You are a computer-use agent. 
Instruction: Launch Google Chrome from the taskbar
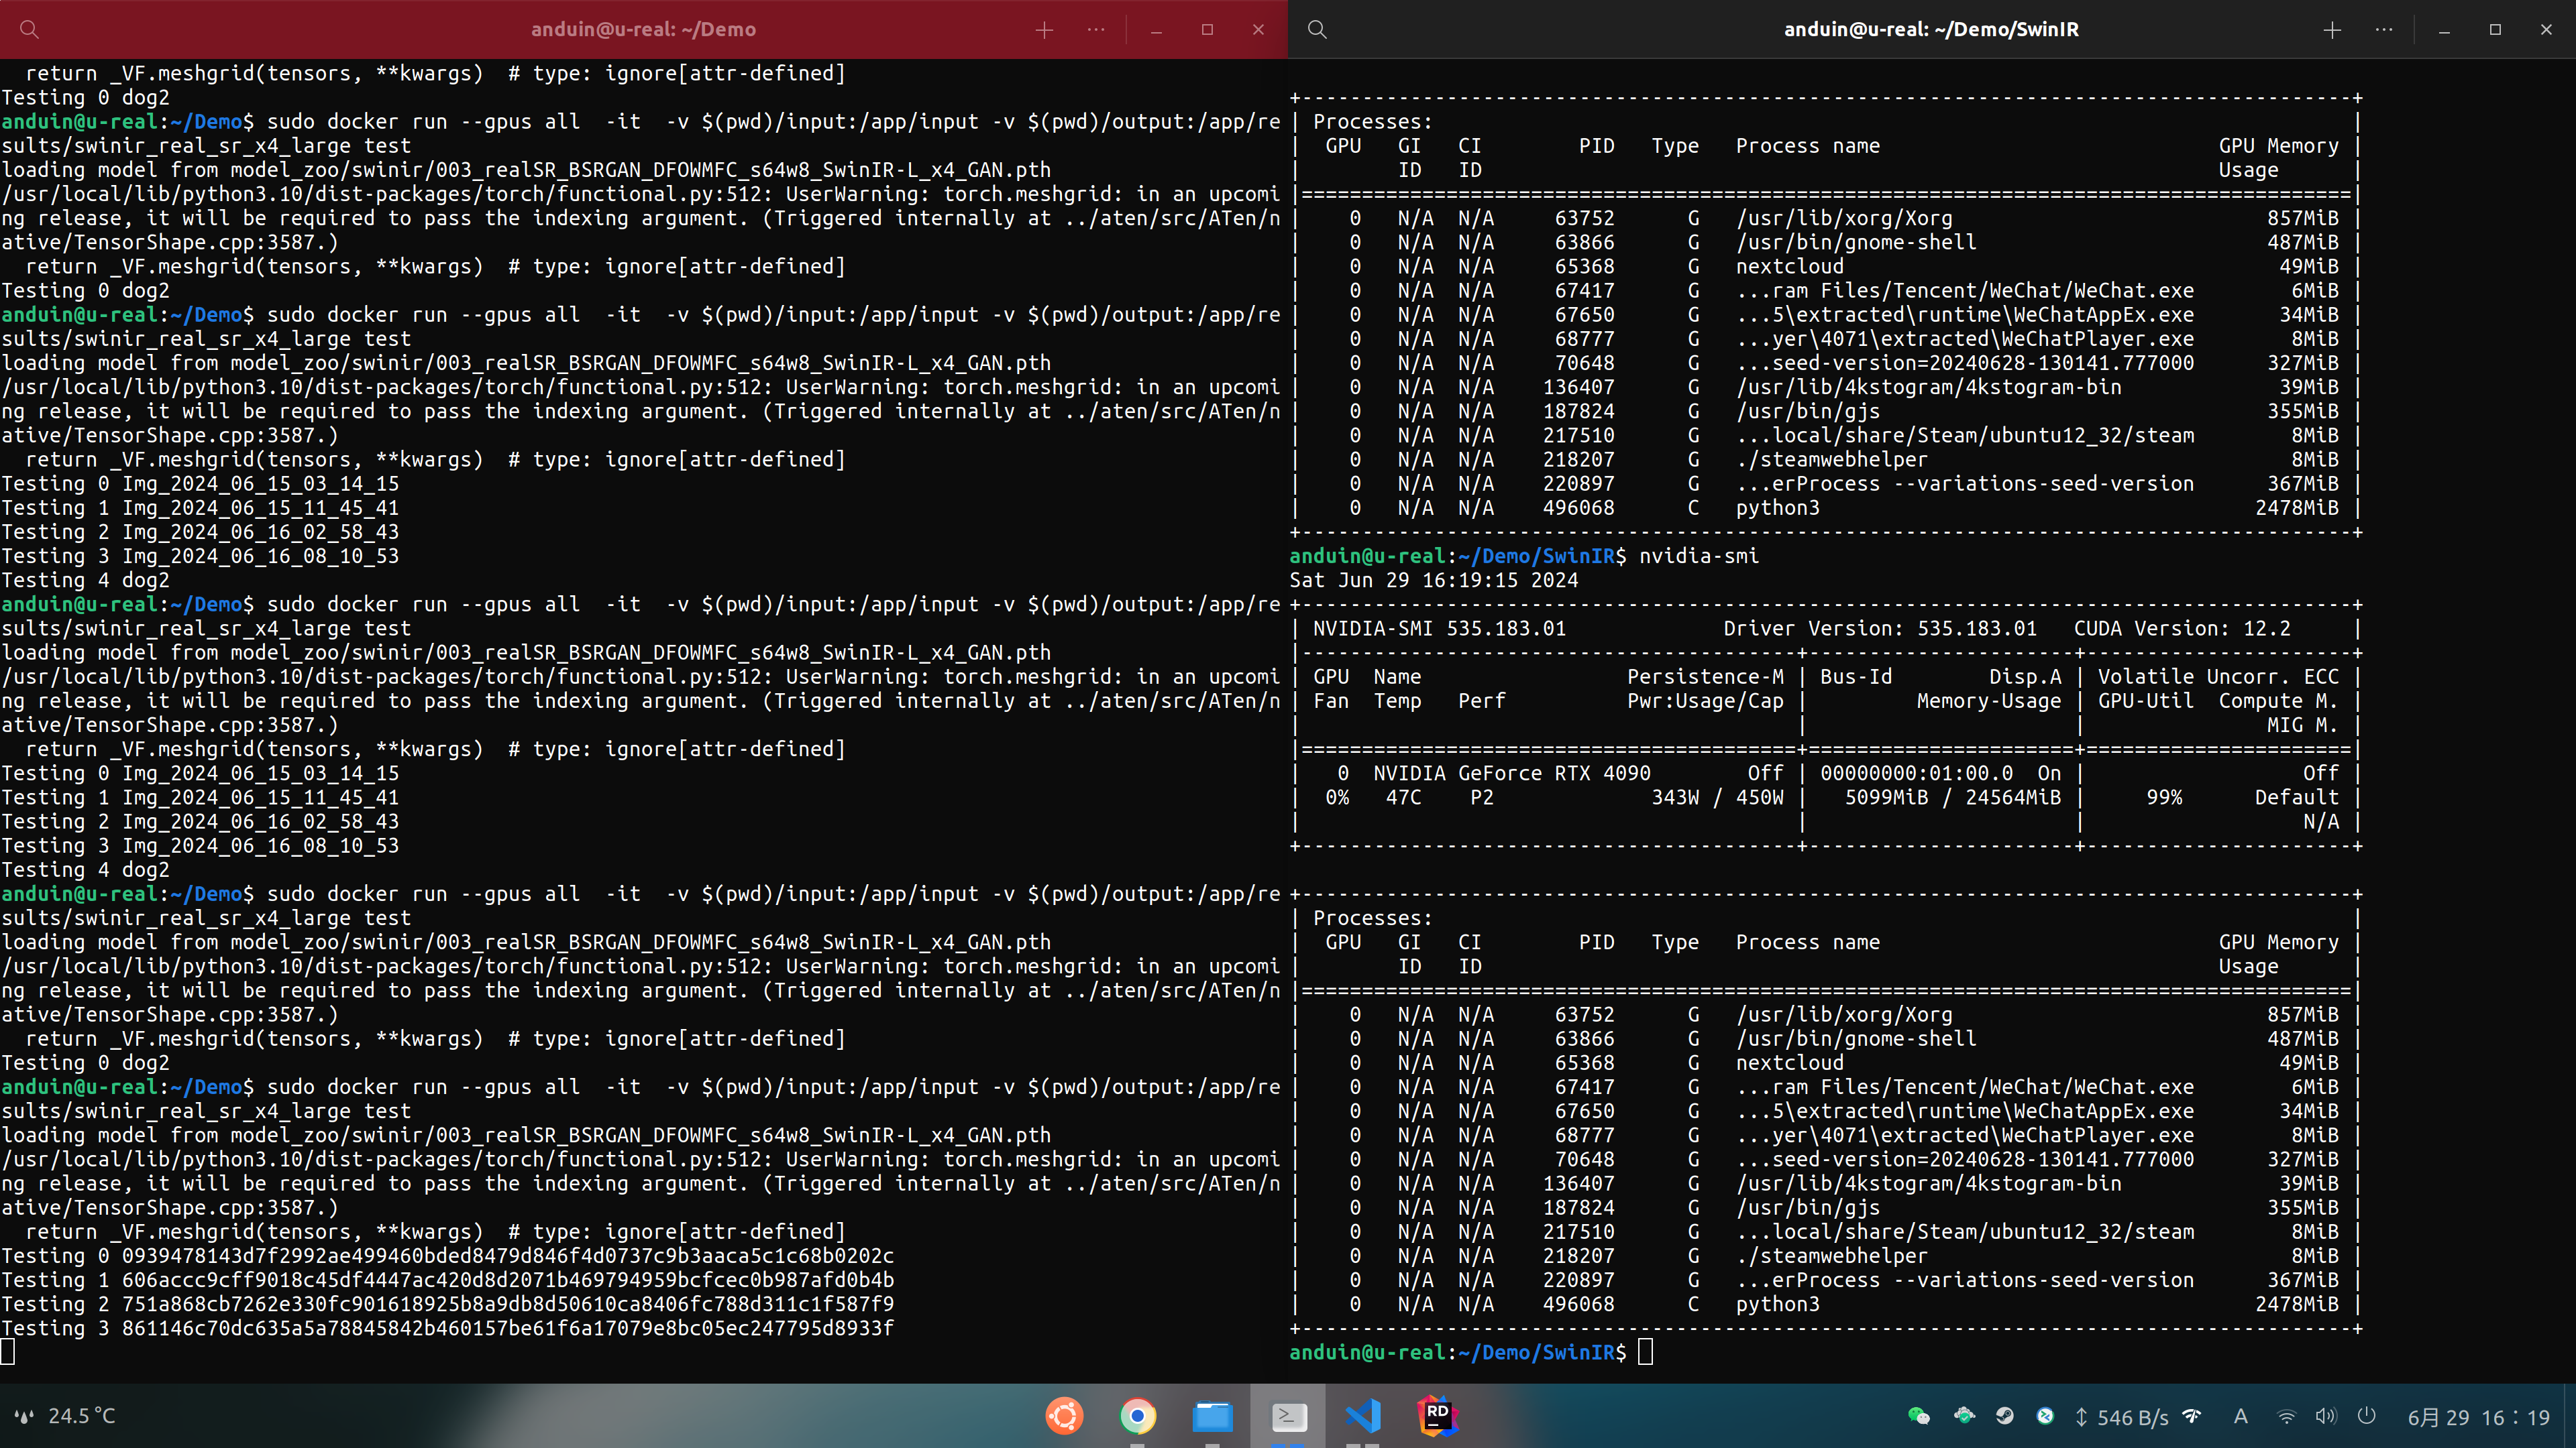(1138, 1416)
